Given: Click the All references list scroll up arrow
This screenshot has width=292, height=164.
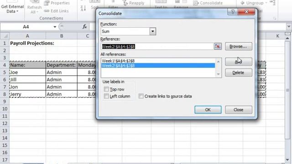Looking at the screenshot, I should point(218,61).
